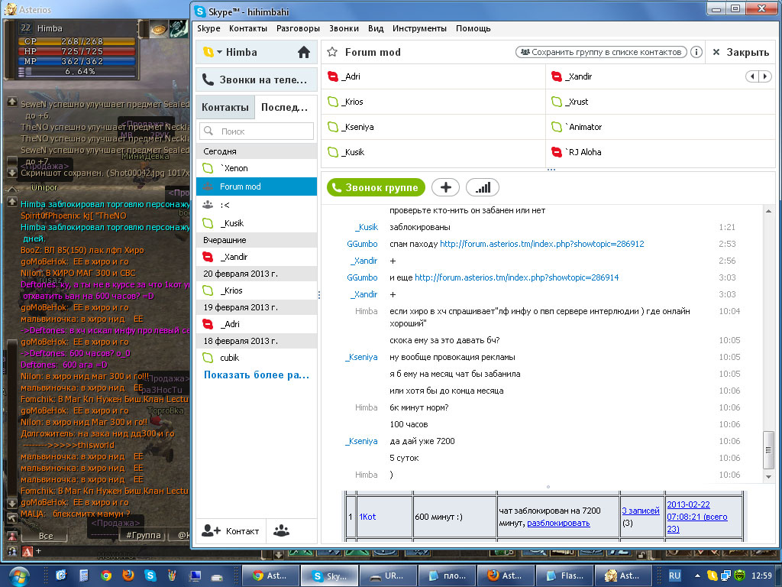
Task: Open the Звонки menu
Action: [x=344, y=28]
